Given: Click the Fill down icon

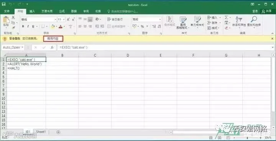Looking at the screenshot, I should coord(227,23).
